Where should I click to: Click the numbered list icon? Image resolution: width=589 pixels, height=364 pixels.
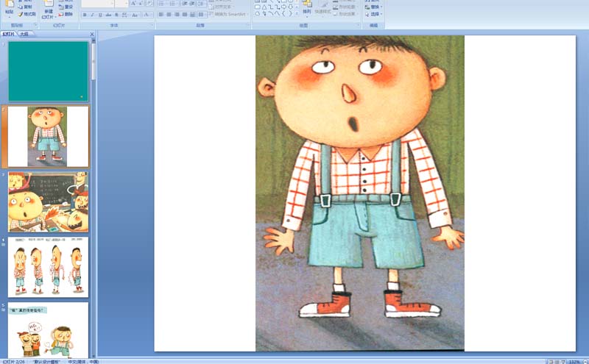(x=173, y=4)
